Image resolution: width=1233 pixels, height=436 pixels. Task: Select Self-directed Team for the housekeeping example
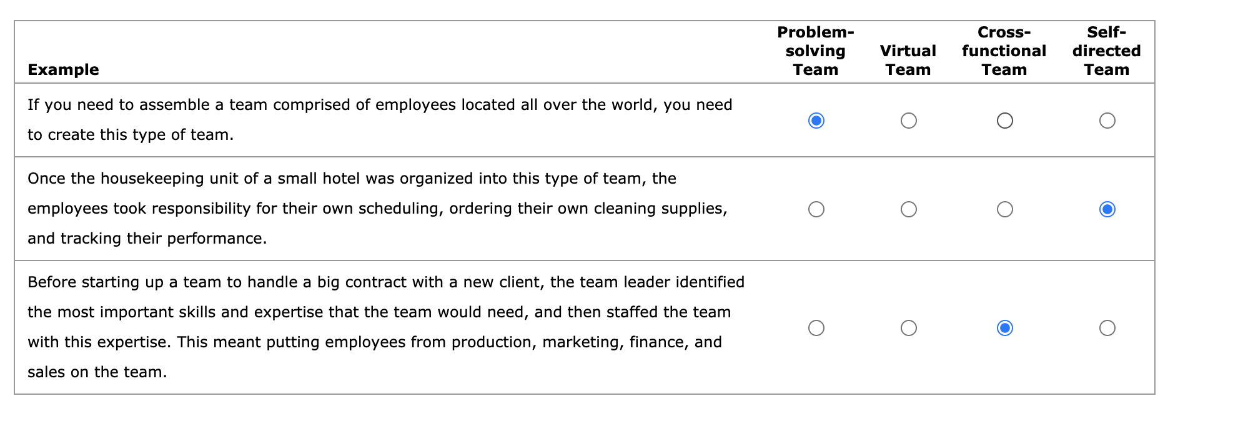(1107, 209)
